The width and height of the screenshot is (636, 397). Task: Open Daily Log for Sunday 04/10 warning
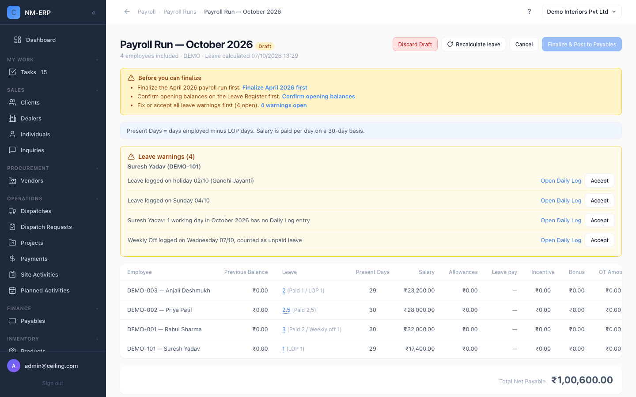coord(561,200)
